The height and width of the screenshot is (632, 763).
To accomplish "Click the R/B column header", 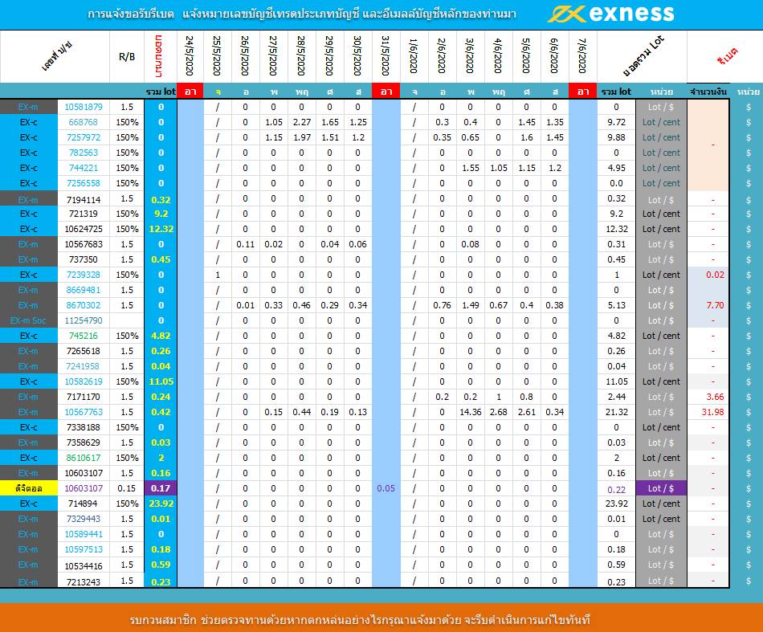I will pyautogui.click(x=127, y=57).
